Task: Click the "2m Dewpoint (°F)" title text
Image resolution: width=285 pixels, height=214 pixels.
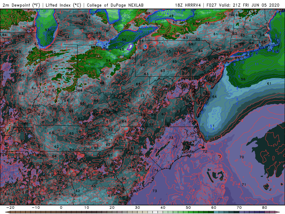Action: 21,5
